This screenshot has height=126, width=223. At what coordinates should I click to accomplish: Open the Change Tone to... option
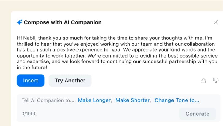(177, 100)
